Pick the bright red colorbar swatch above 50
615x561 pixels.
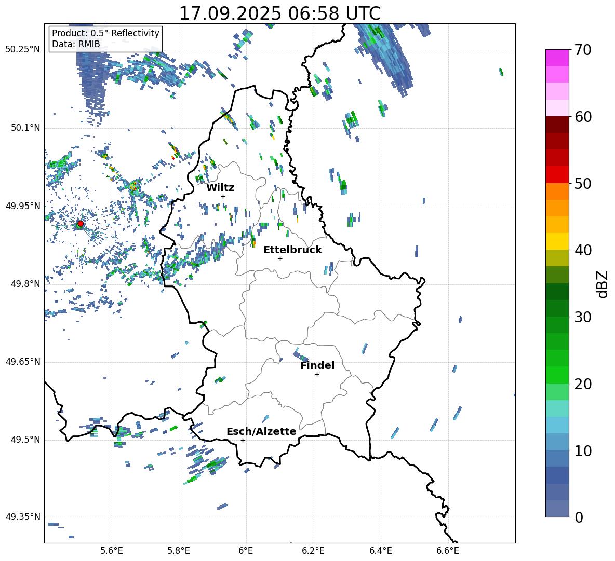(557, 174)
